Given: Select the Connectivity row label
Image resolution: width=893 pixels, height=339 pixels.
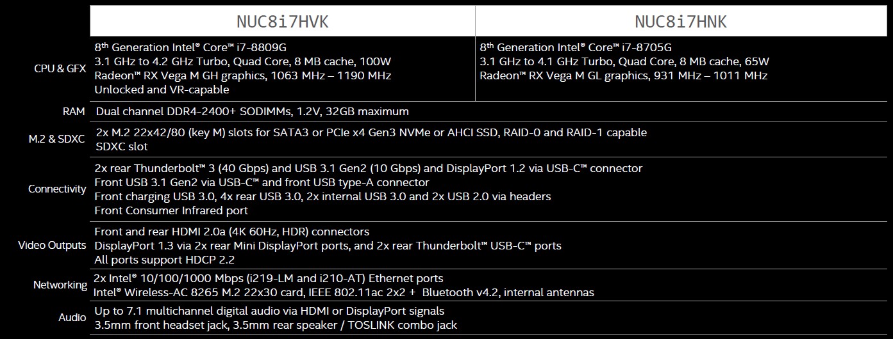Looking at the screenshot, I should 57,189.
